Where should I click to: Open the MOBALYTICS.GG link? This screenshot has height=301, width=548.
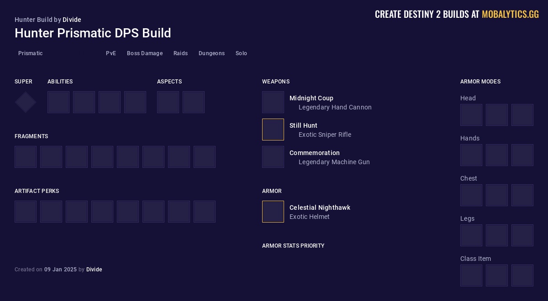point(510,14)
